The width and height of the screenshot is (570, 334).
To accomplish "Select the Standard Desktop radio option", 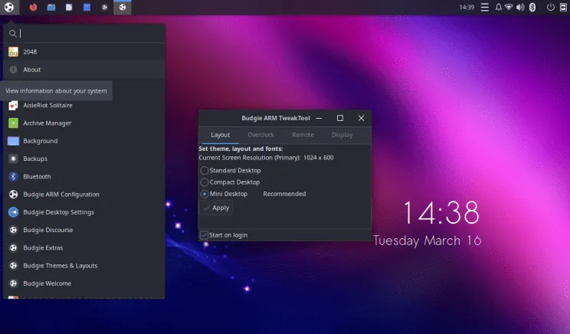I will pos(204,170).
